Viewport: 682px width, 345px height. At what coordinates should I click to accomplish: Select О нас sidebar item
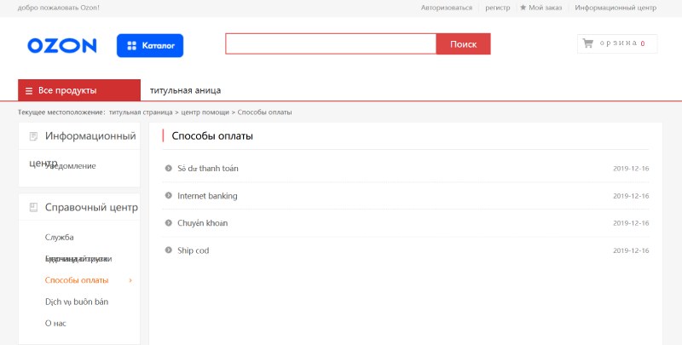[x=55, y=323]
